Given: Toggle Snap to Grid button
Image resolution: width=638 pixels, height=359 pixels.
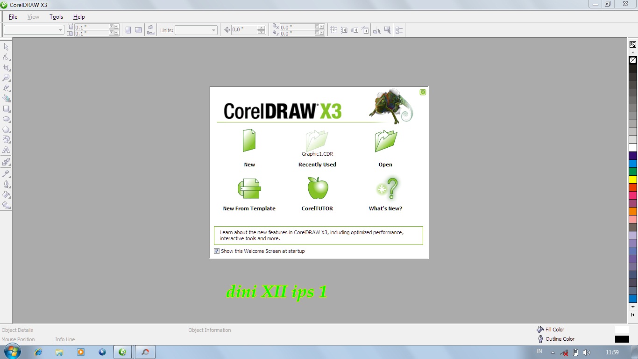Looking at the screenshot, I should pyautogui.click(x=333, y=30).
